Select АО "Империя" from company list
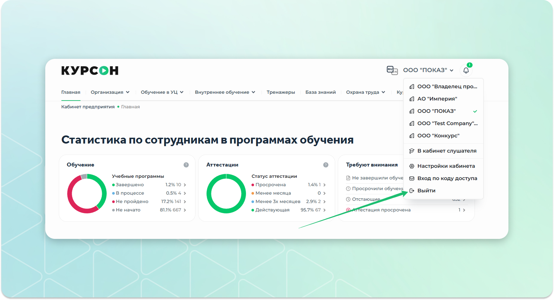554x300 pixels. coord(437,99)
